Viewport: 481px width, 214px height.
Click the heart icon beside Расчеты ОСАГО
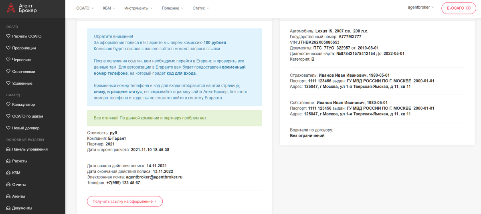[x=8, y=36]
